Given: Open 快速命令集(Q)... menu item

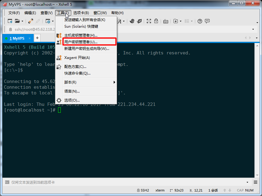Looking at the screenshot, I should tap(86, 73).
